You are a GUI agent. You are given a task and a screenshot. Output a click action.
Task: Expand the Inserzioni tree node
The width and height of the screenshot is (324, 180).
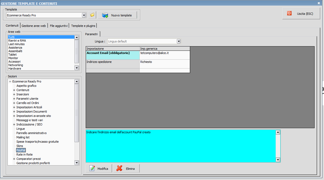click(14, 94)
